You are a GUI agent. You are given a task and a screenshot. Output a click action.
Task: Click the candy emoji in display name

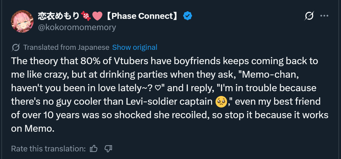click(86, 16)
